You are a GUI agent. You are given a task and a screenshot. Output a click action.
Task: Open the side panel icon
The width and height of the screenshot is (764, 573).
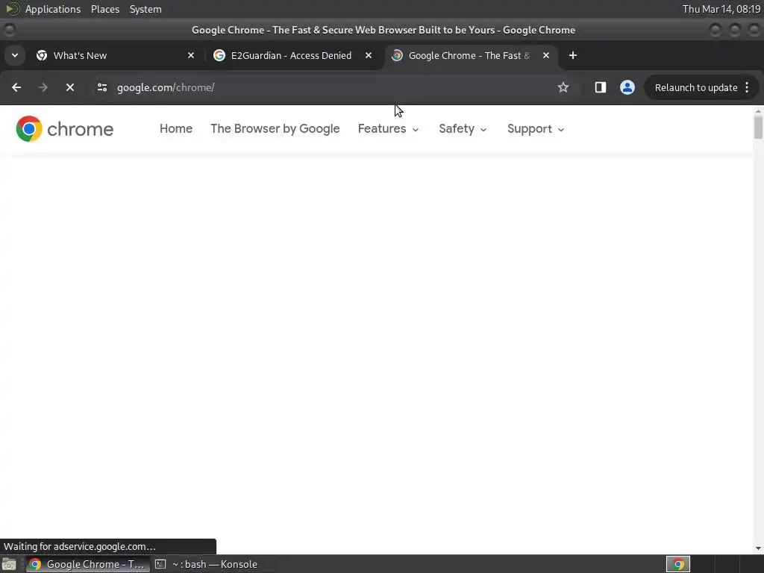coord(601,88)
